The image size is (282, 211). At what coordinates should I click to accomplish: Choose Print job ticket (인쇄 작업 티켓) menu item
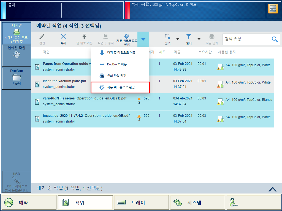pyautogui.click(x=120, y=76)
